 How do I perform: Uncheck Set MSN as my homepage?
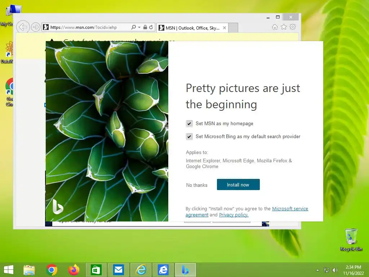189,123
